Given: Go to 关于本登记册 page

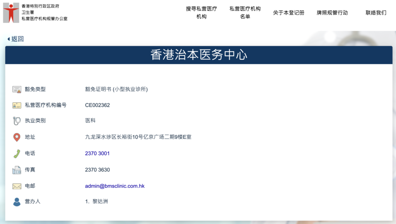Looking at the screenshot, I should (x=288, y=12).
